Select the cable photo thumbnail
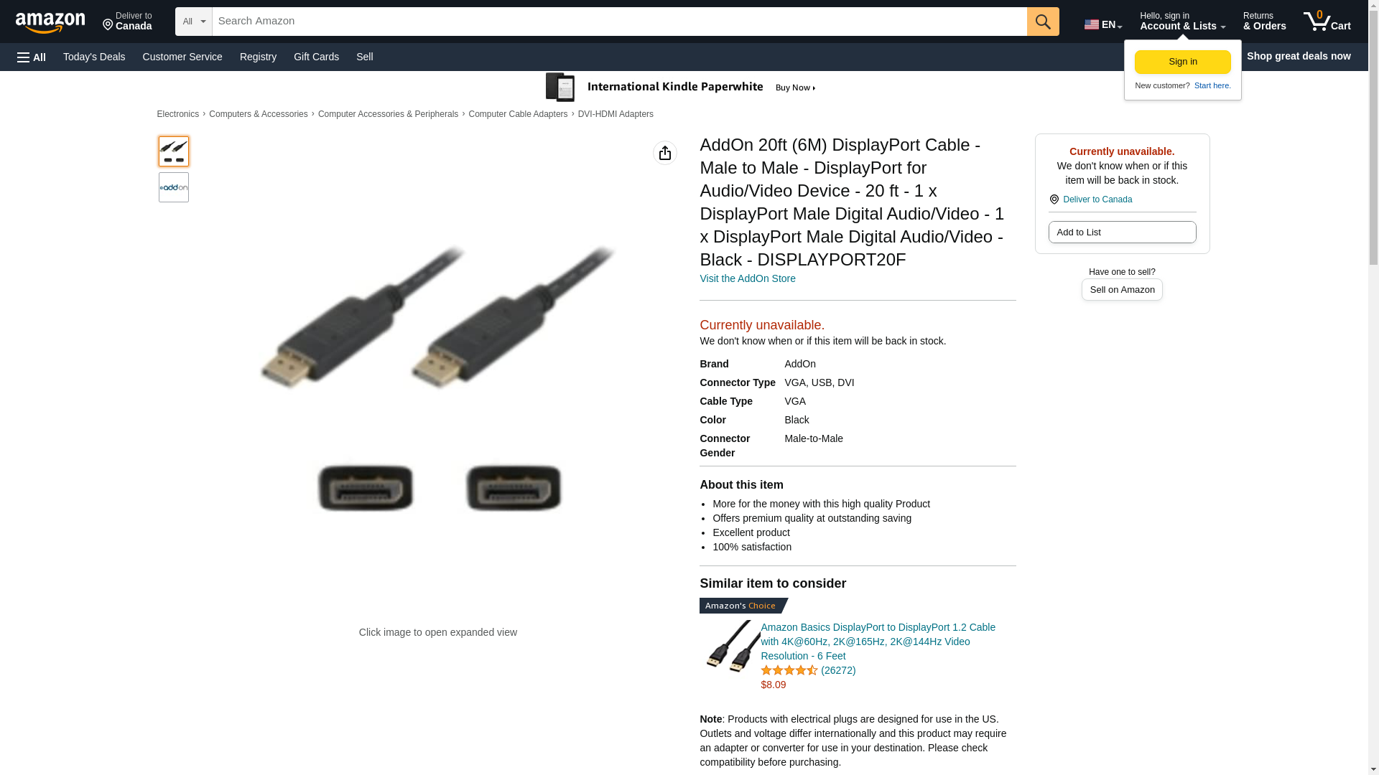The width and height of the screenshot is (1379, 775). [174, 151]
